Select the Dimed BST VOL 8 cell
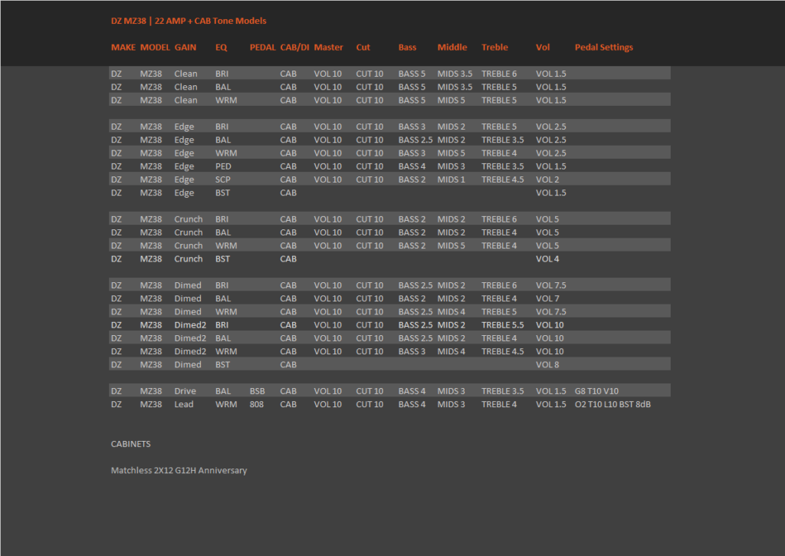Viewport: 785px width, 556px height. tap(547, 364)
